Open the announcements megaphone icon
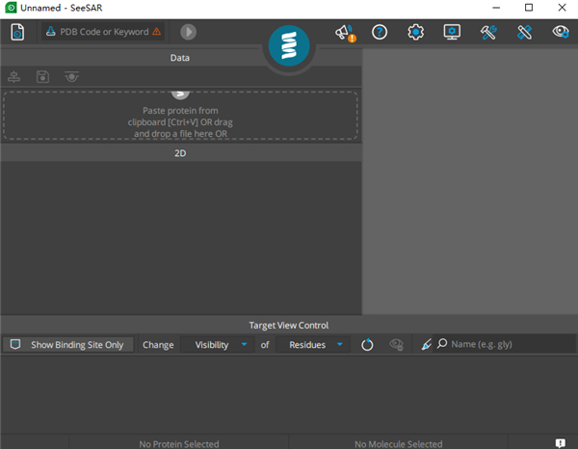Viewport: 578px width, 449px height. (x=345, y=33)
